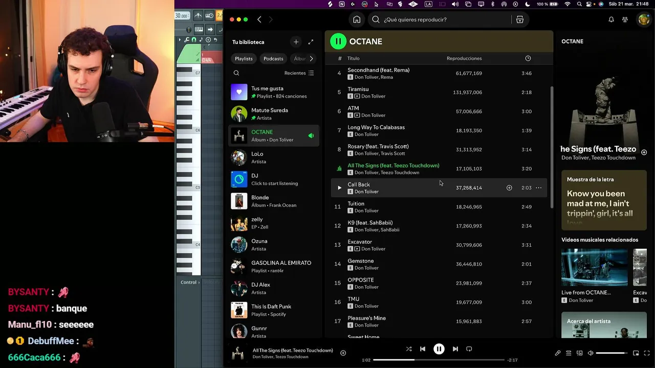Viewport: 655px width, 368px height.
Task: Adjust the Spotify volume slider
Action: tap(612, 353)
